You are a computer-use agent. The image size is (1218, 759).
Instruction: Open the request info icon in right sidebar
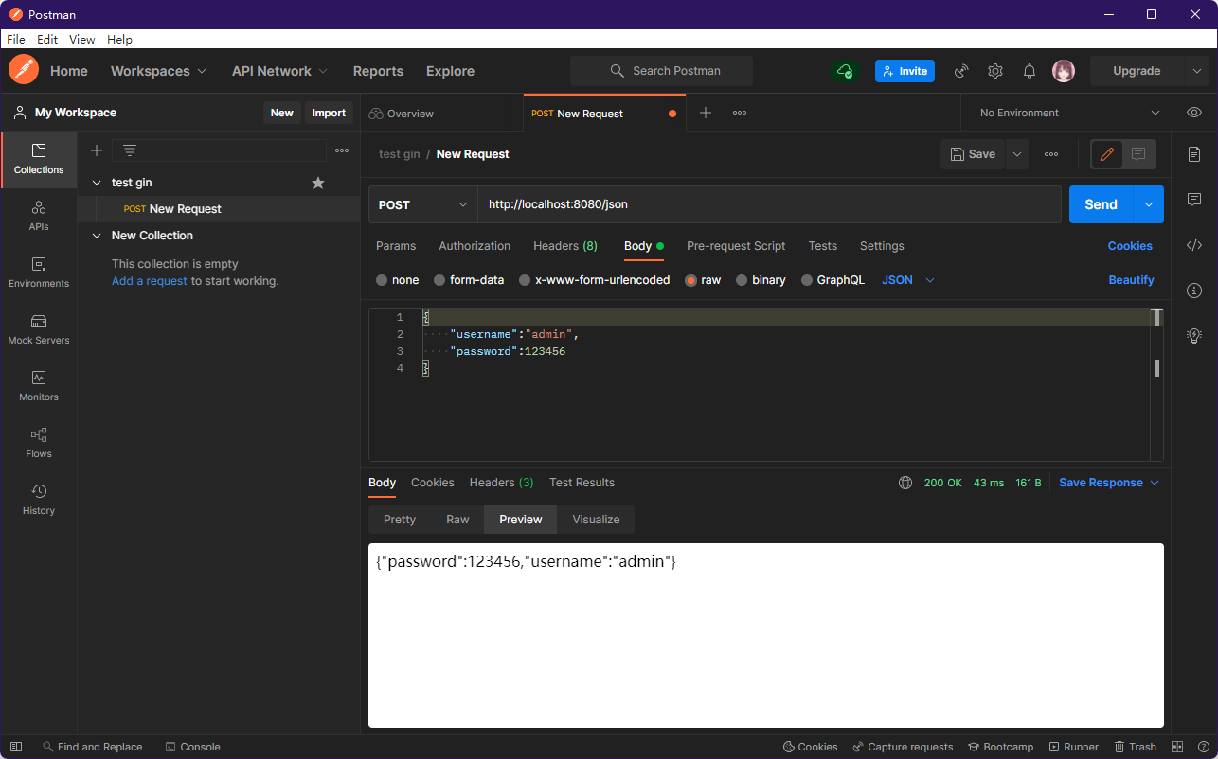coord(1194,291)
